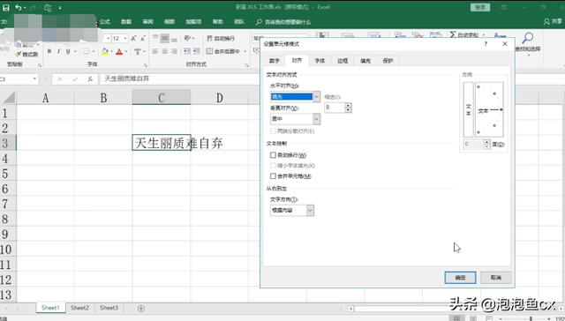Toggle Underline U formatting
The width and height of the screenshot is (565, 321).
pyautogui.click(x=68, y=51)
